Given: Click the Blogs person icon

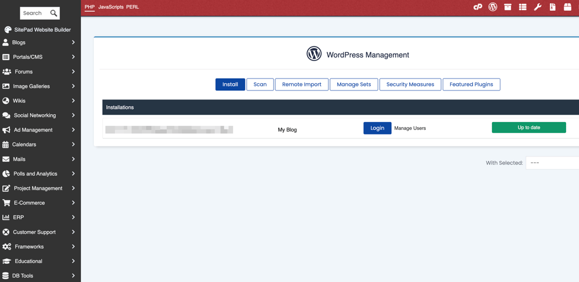Looking at the screenshot, I should click(x=6, y=42).
